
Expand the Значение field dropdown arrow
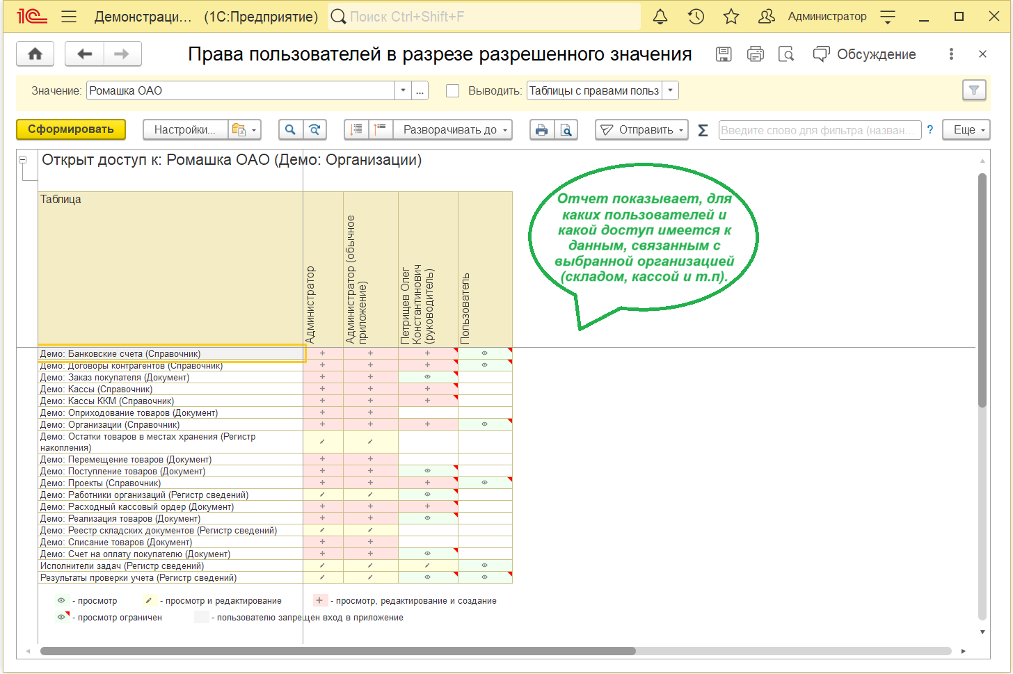(x=403, y=91)
